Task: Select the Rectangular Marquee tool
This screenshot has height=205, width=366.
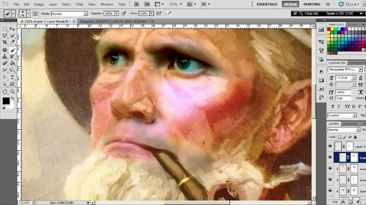Action: coord(5,29)
